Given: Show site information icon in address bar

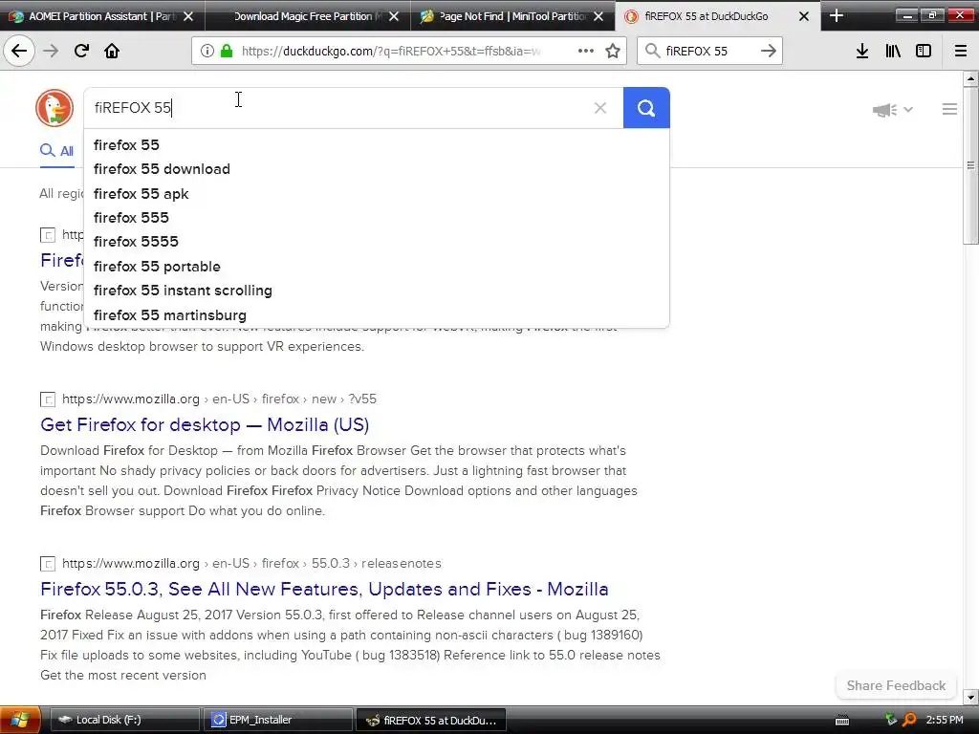Looking at the screenshot, I should (207, 51).
